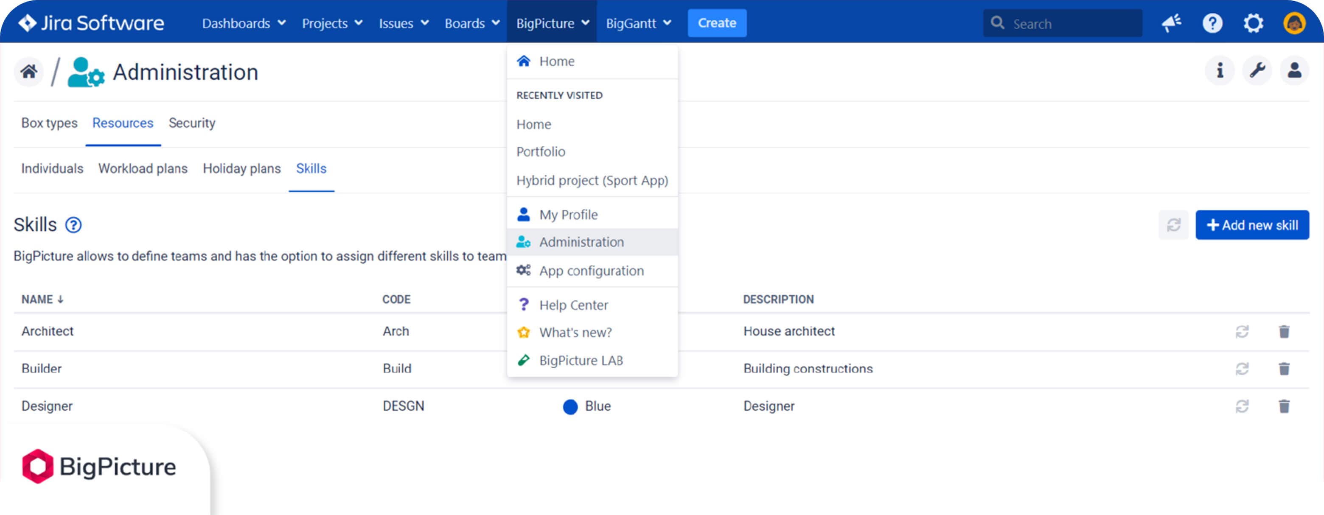Click the Administration users-gear icon in header
The image size is (1324, 515).
[x=86, y=72]
